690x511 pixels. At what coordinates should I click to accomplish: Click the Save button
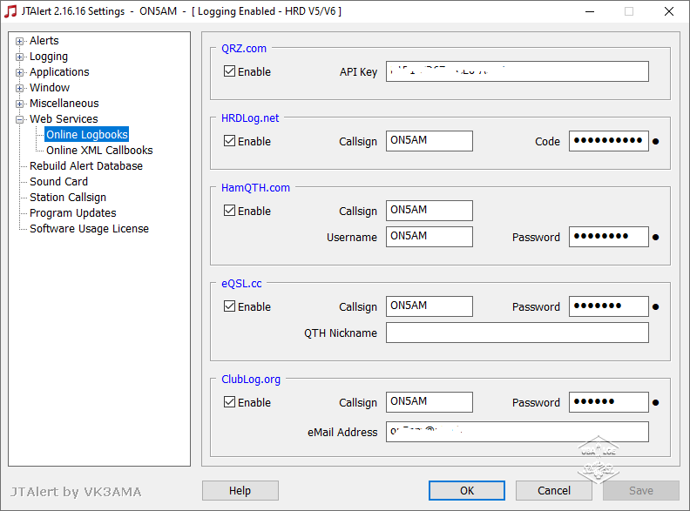click(x=640, y=490)
